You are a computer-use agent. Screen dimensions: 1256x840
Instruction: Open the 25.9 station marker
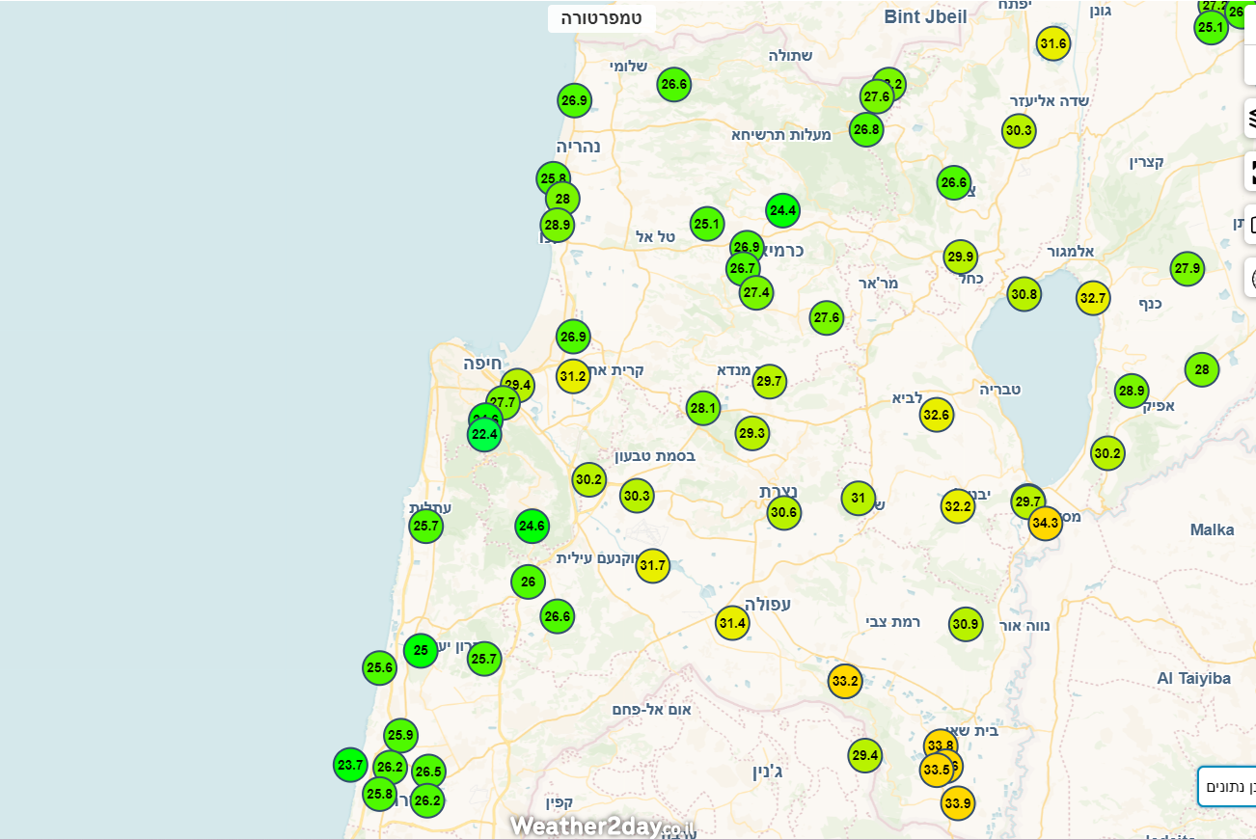[400, 736]
